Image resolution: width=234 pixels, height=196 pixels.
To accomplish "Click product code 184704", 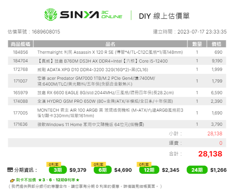I will click(x=20, y=61).
